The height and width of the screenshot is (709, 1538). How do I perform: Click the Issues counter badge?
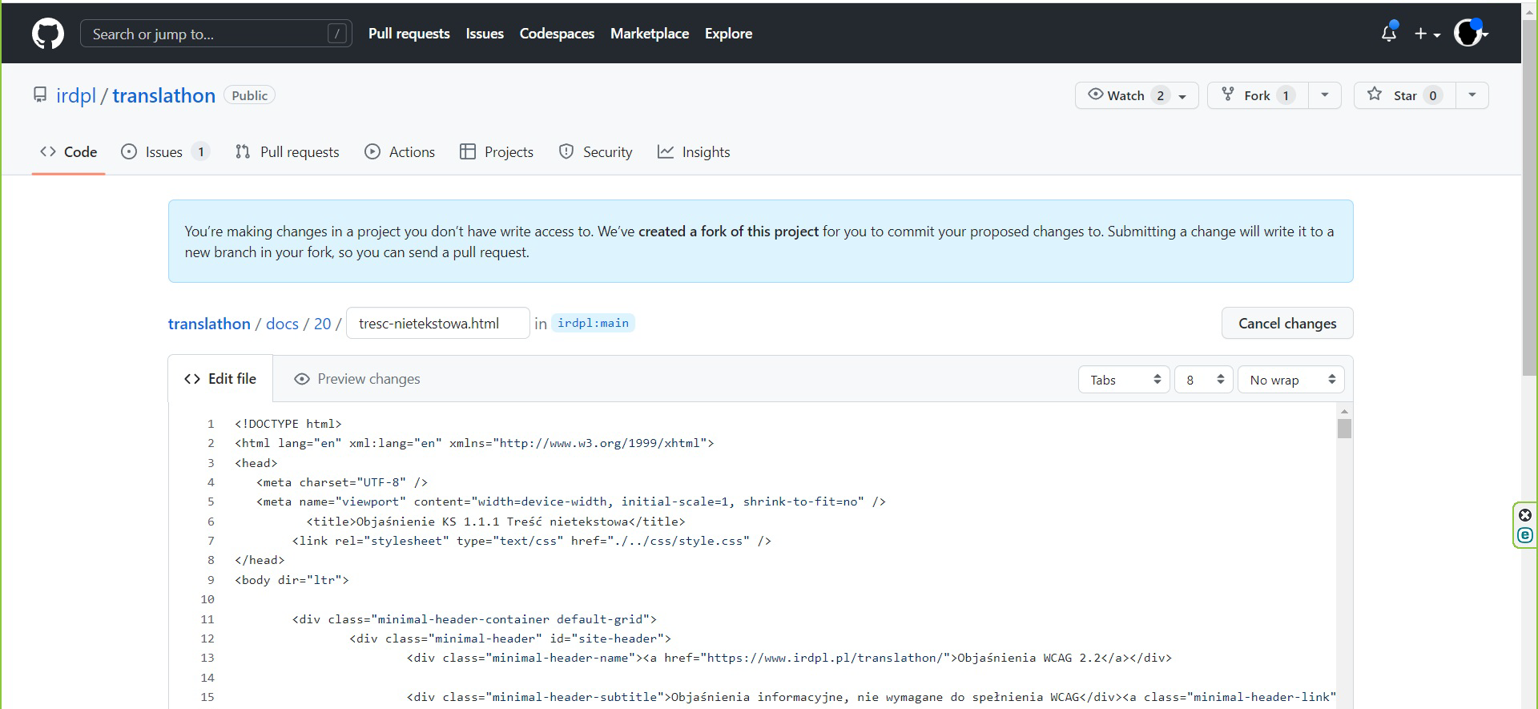201,152
